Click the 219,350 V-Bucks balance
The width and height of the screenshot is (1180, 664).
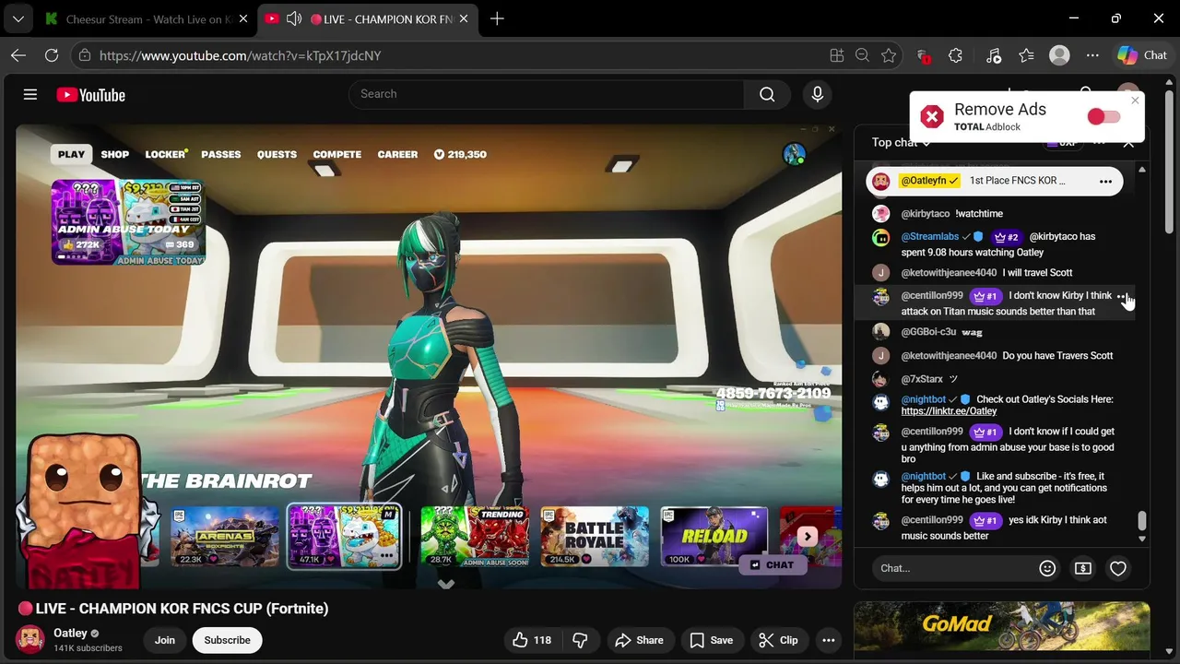(460, 154)
